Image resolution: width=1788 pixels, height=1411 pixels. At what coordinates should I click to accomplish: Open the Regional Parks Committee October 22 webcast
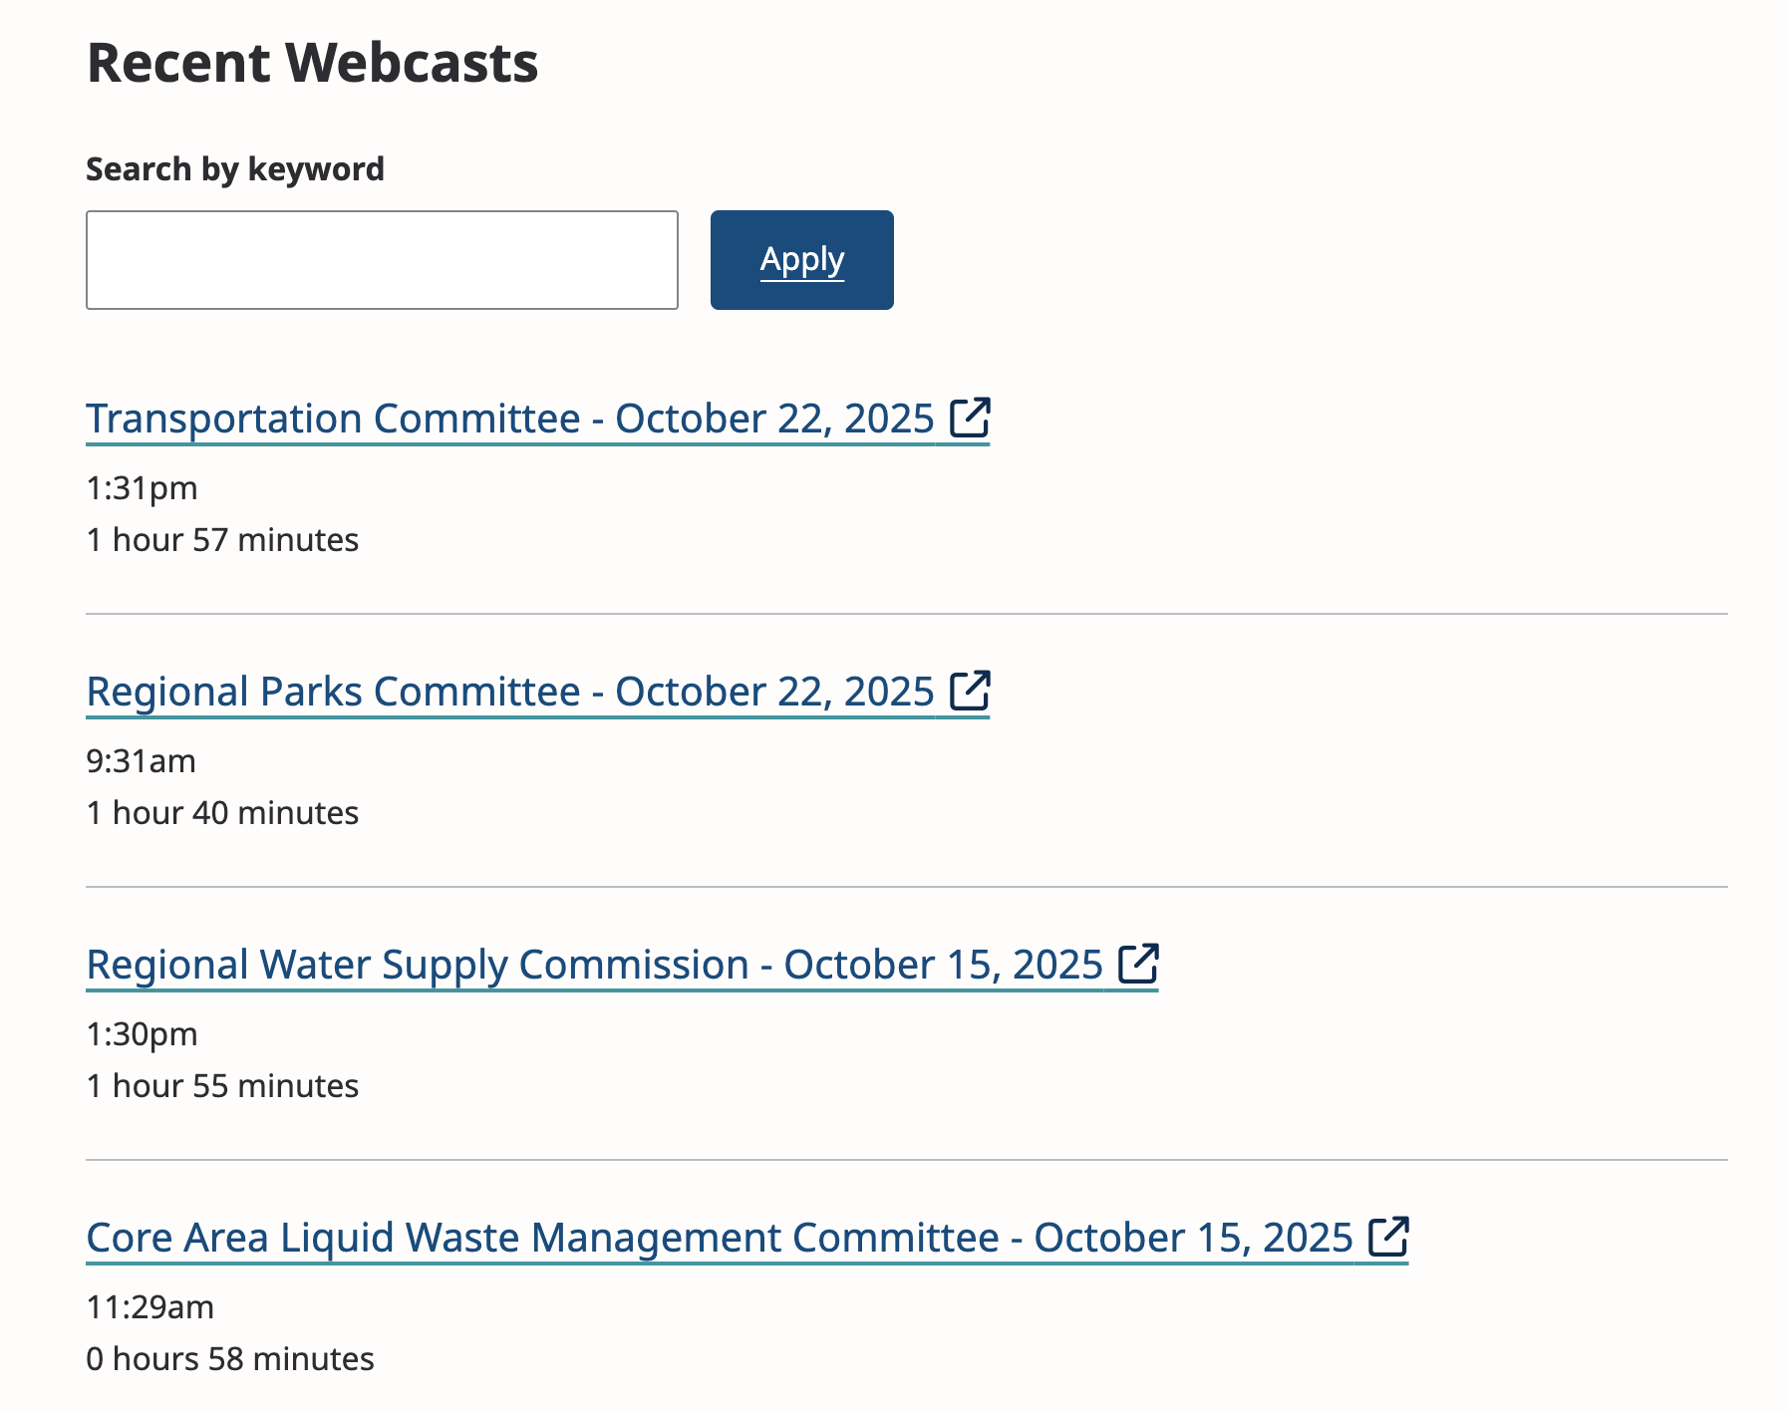[x=510, y=691]
